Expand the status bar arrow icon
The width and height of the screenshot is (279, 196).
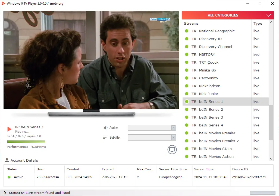click(x=5, y=193)
